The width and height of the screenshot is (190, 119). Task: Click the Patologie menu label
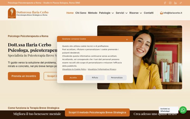pos(105,13)
